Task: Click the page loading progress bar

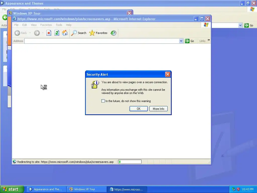Action: pyautogui.click(x=130, y=162)
